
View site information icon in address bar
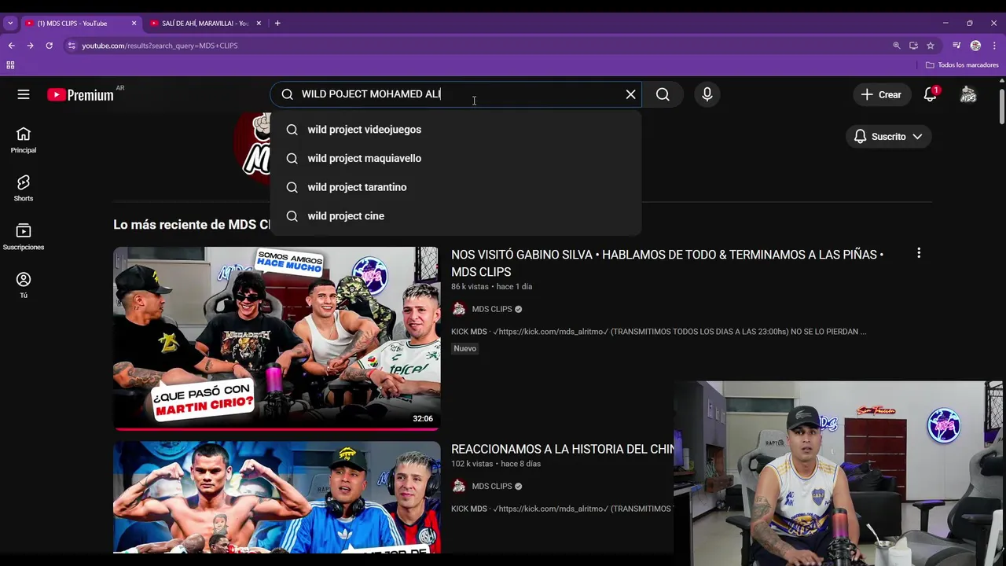tap(72, 46)
